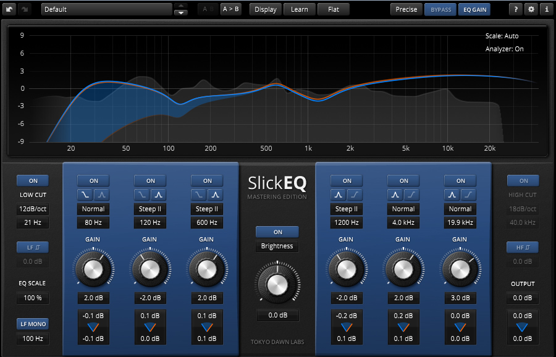Open the help question mark

[516, 9]
